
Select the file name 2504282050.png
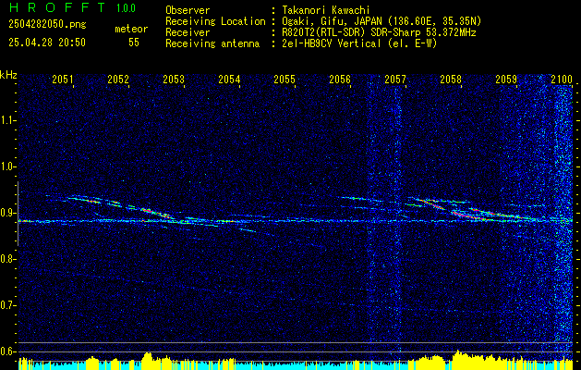click(47, 25)
